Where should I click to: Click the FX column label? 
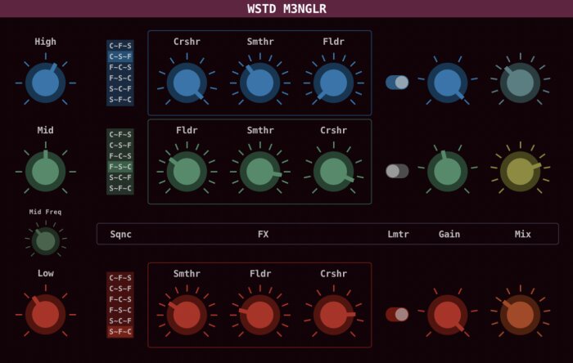(x=263, y=234)
